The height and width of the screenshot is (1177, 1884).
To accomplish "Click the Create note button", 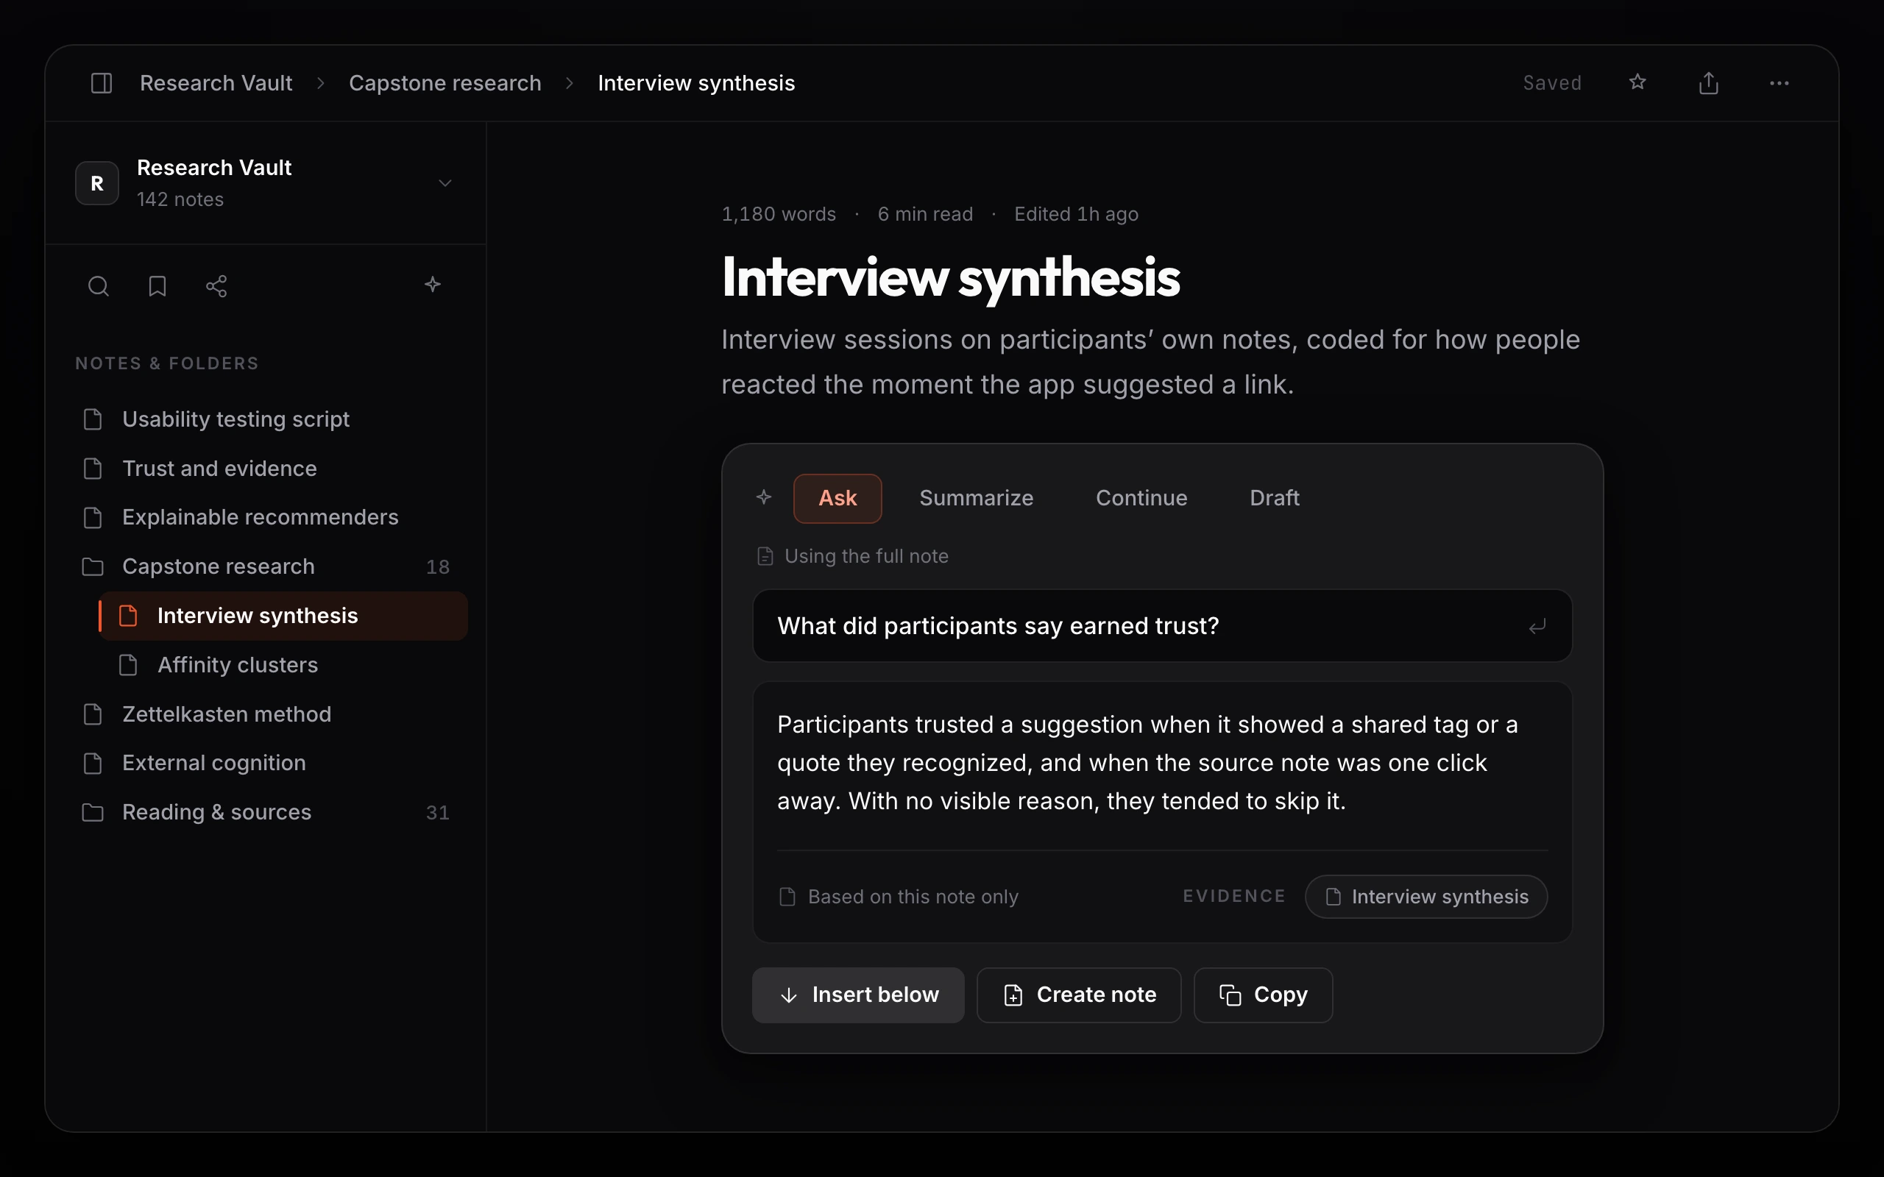I will coord(1079,995).
